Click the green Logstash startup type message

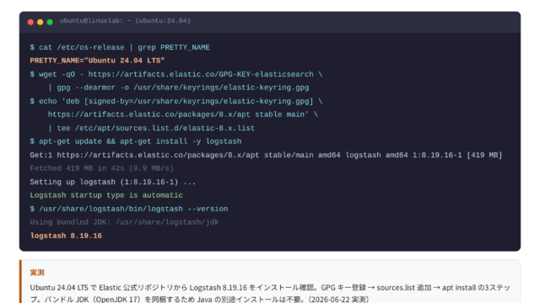106,195
